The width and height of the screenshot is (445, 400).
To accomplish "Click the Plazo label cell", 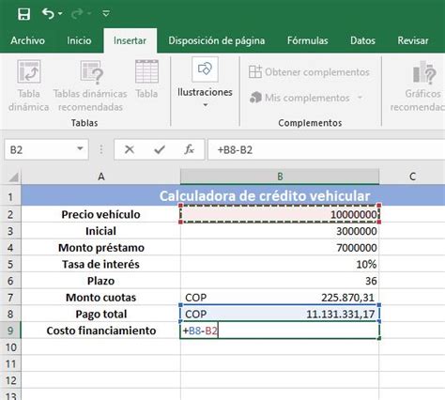I will click(x=100, y=281).
